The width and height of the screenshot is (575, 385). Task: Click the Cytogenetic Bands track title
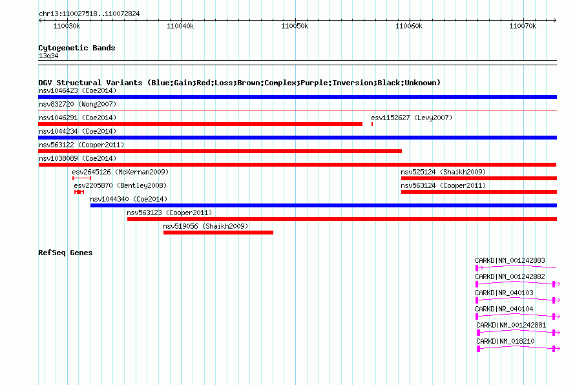pos(77,48)
